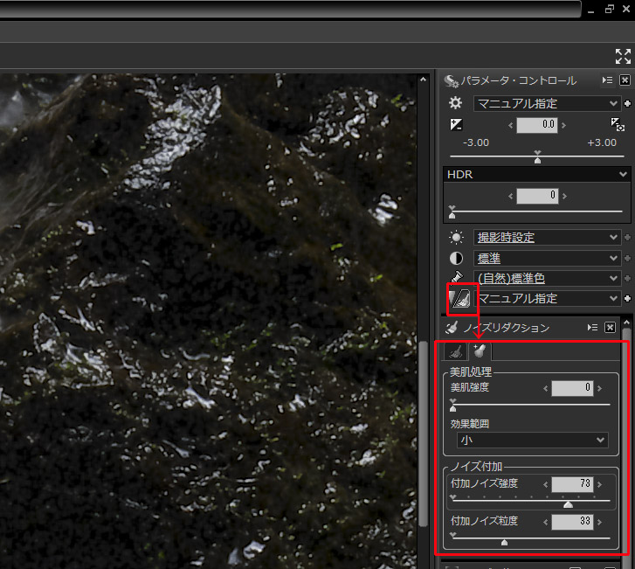Close the ノイズリダクション panel
Image resolution: width=635 pixels, height=569 pixels.
pyautogui.click(x=610, y=328)
